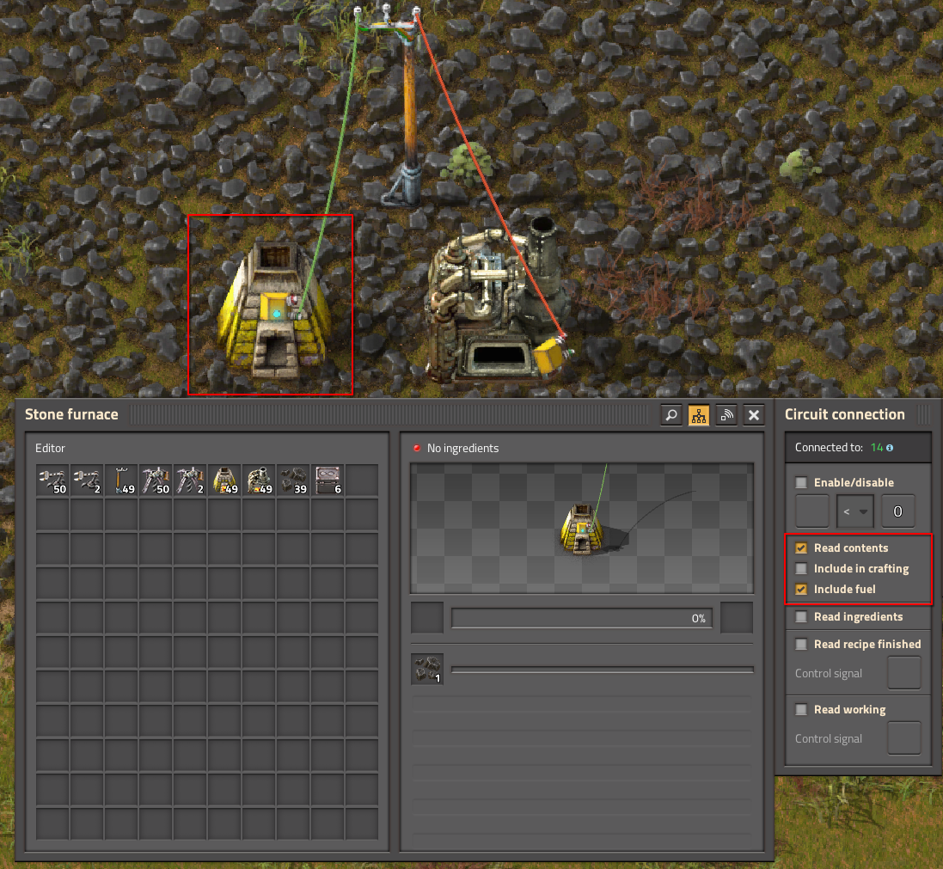Enable the Enable/disable checkbox
This screenshot has height=869, width=943.
[801, 483]
